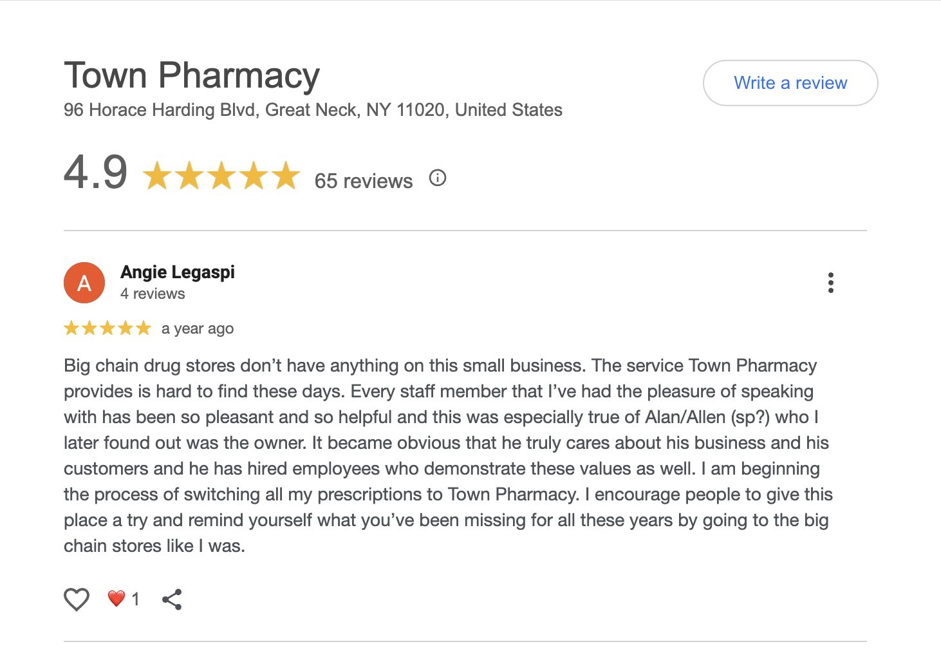The height and width of the screenshot is (653, 941).
Task: Click the first large star beside 4.9
Action: 157,176
